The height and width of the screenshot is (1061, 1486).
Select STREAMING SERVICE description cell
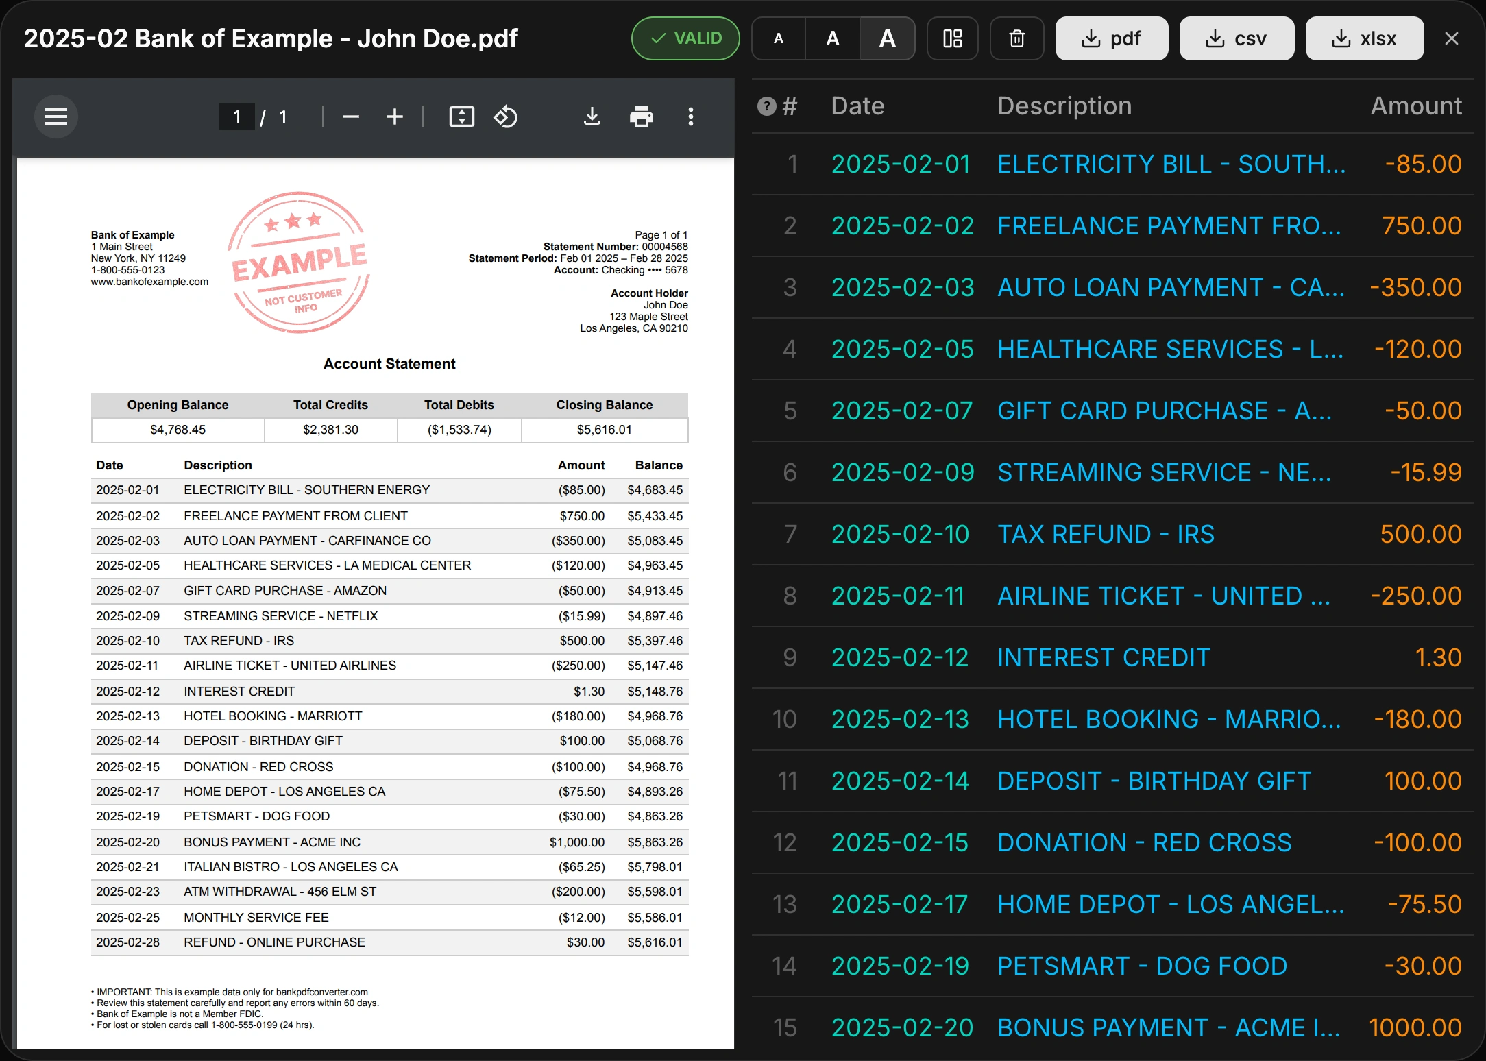point(1165,473)
